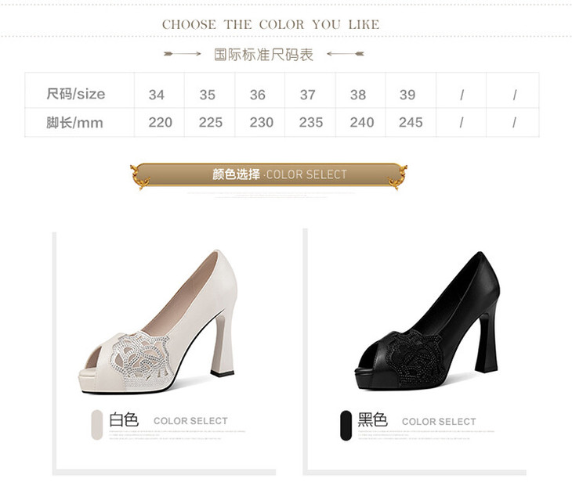Click the 白色 color label
The image size is (572, 482).
click(124, 419)
